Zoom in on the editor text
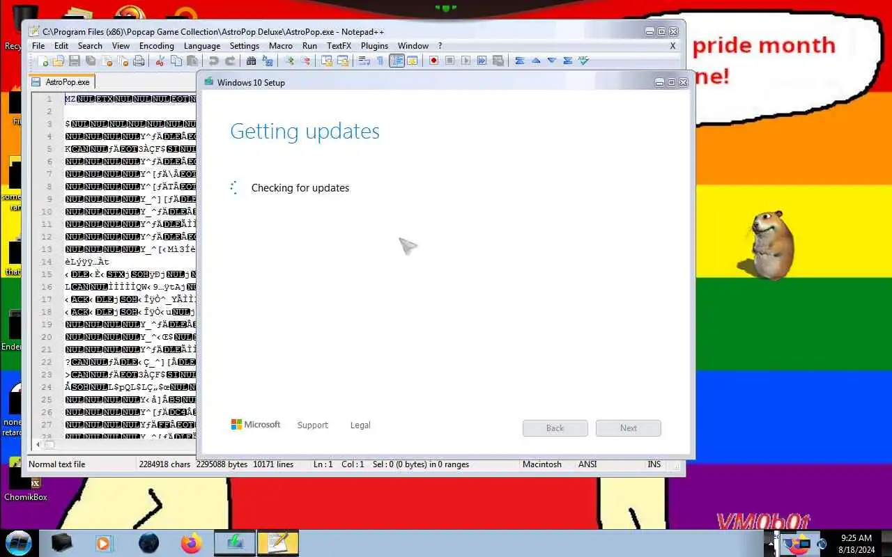Image resolution: width=892 pixels, height=557 pixels. [289, 61]
